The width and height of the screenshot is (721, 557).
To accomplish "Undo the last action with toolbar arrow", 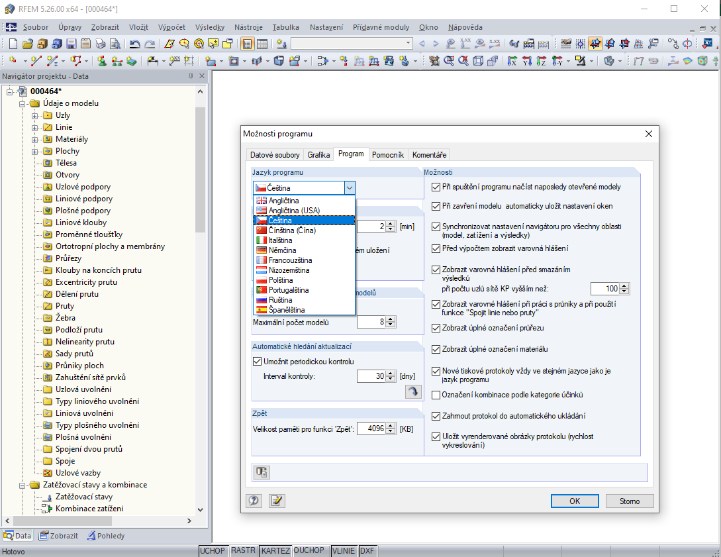I will [x=134, y=44].
